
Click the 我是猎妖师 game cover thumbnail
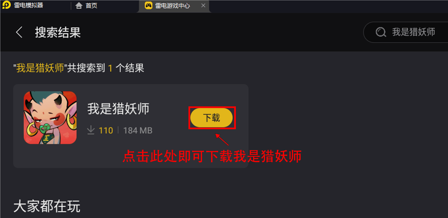pos(50,118)
